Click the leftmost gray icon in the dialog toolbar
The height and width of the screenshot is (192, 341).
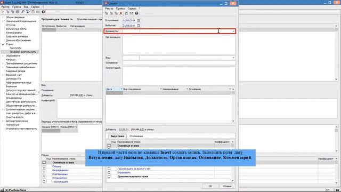click(107, 13)
